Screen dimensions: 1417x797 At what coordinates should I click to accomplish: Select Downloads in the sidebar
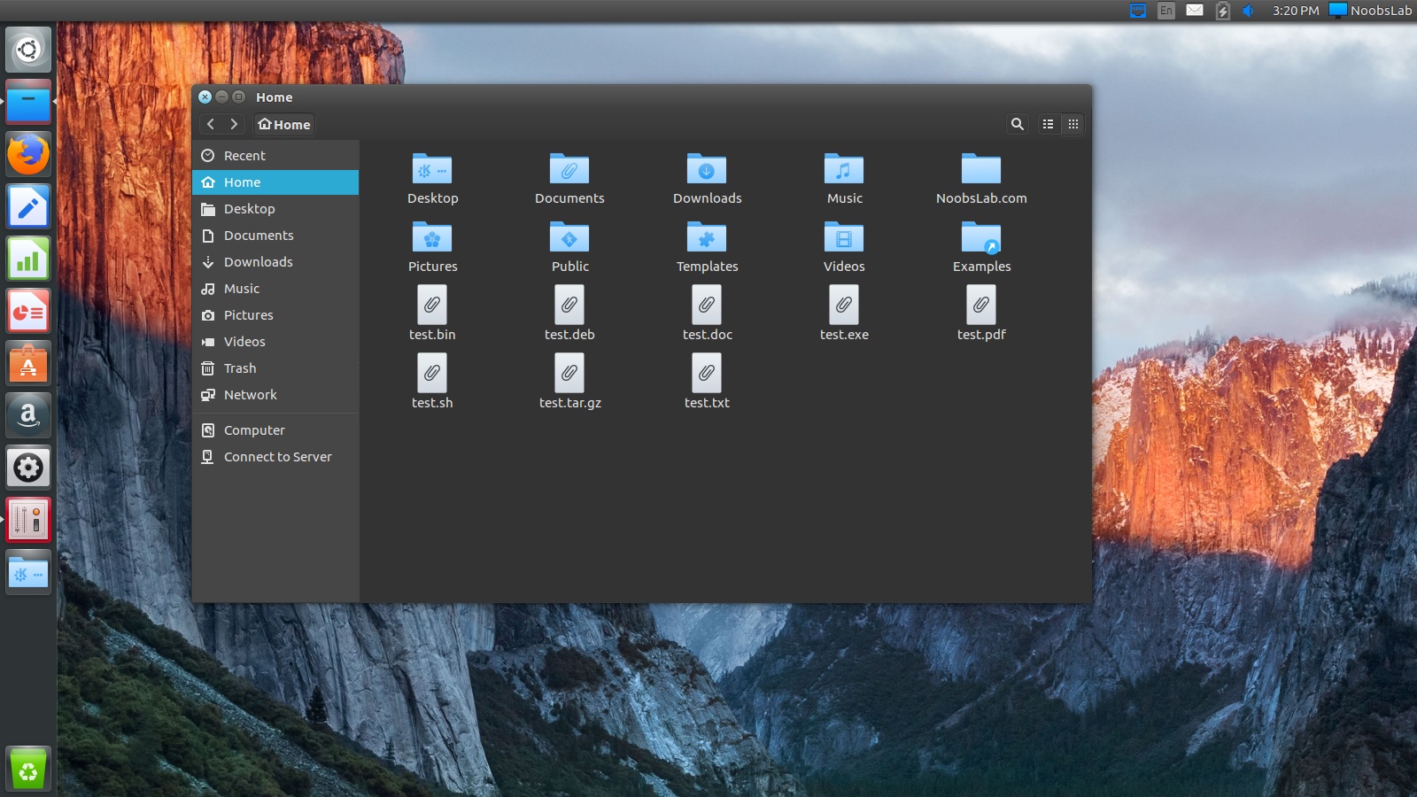[258, 261]
